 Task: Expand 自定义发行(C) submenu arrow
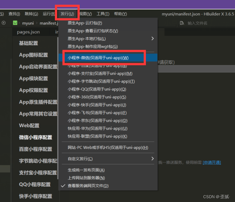[152, 158]
